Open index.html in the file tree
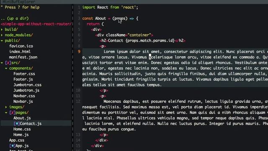This screenshot has height=151, width=268. [20, 52]
